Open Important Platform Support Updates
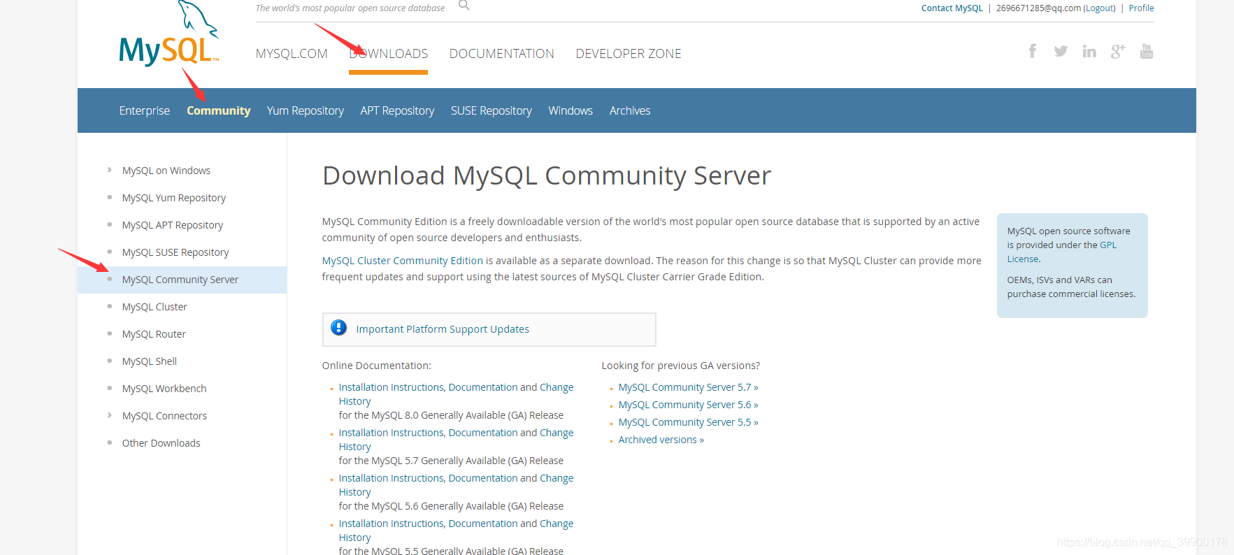The width and height of the screenshot is (1234, 555). pos(443,329)
